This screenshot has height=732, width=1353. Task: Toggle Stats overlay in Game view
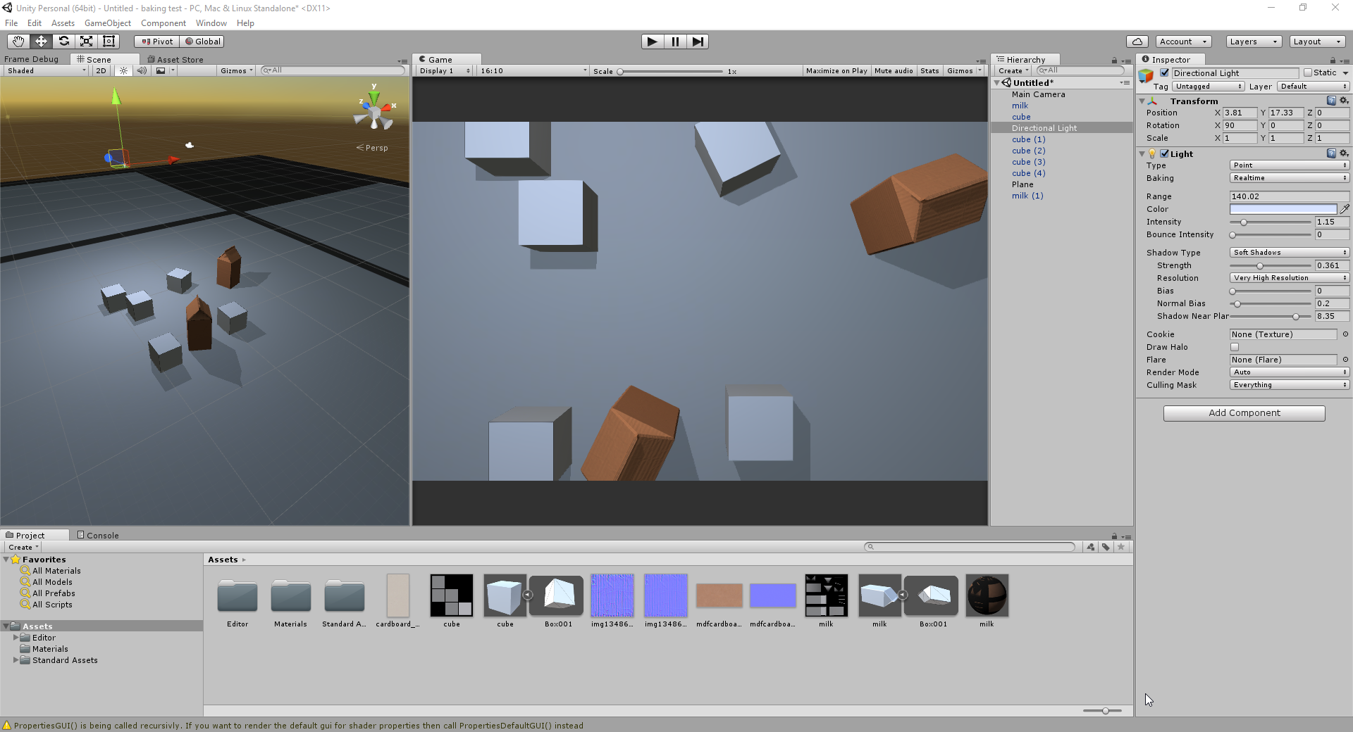[x=929, y=70]
